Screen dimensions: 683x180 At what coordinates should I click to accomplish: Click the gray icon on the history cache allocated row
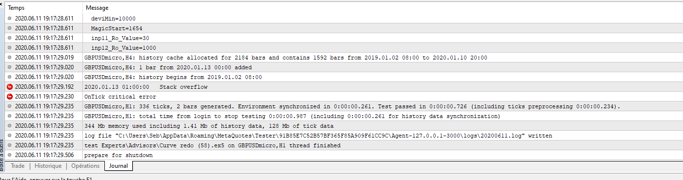pyautogui.click(x=10, y=58)
